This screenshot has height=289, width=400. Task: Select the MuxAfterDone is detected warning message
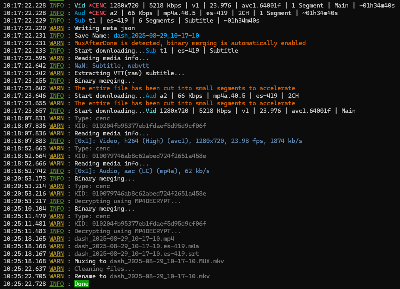point(190,43)
